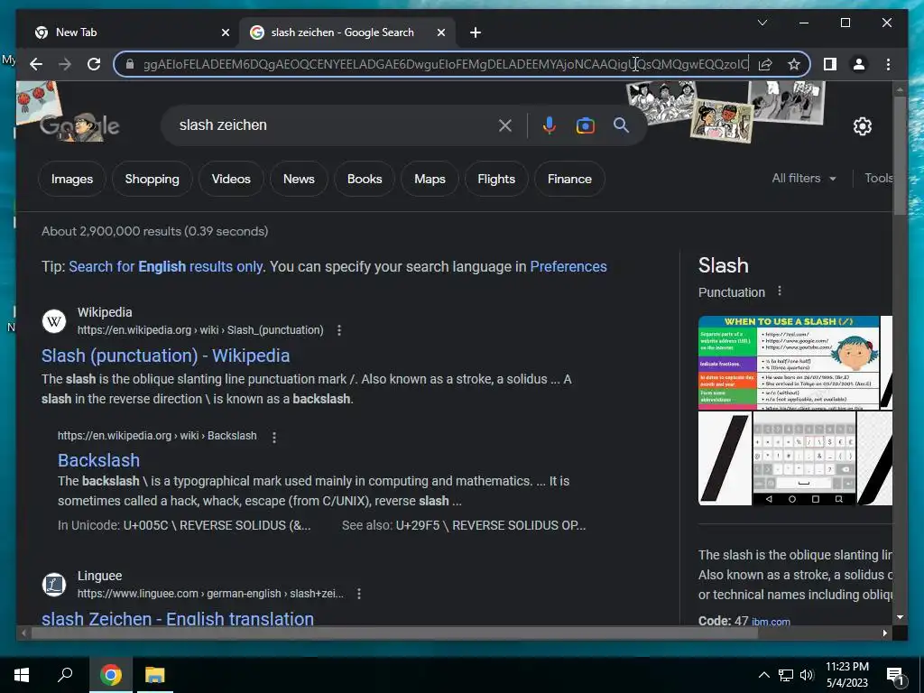This screenshot has width=924, height=693.
Task: Open the notification center
Action: [x=895, y=676]
